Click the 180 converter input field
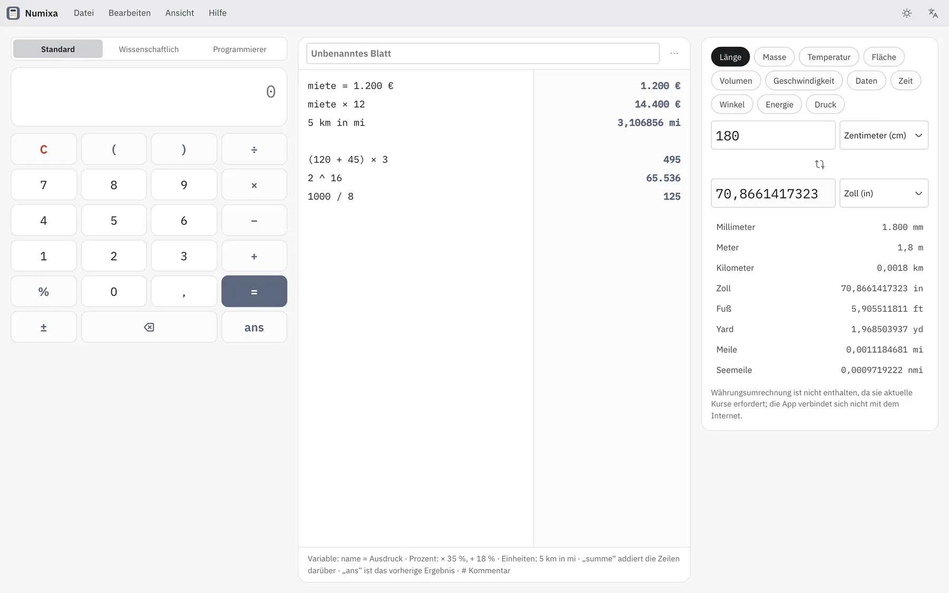Viewport: 949px width, 593px height. 773,135
